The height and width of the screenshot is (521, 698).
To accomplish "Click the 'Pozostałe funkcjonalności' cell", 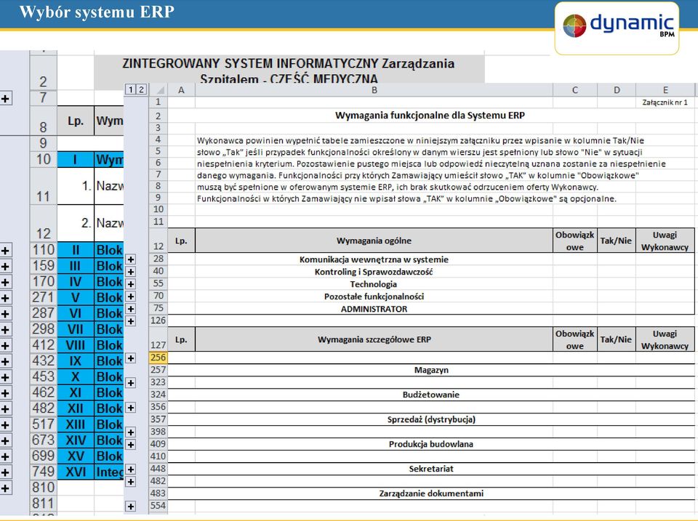I will coord(374,296).
